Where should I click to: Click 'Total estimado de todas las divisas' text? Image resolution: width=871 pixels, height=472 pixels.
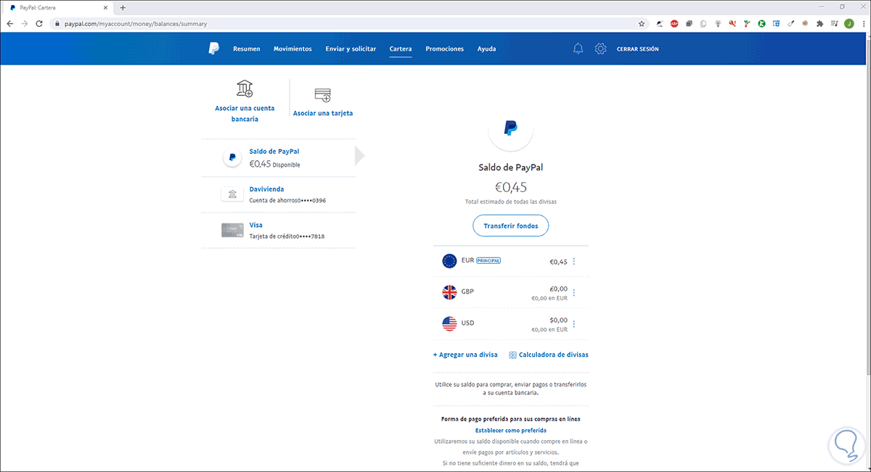point(511,201)
